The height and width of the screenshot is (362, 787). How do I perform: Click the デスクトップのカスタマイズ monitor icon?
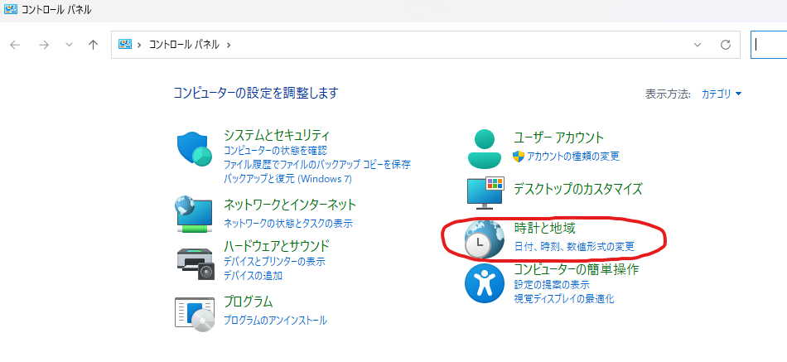[x=485, y=191]
